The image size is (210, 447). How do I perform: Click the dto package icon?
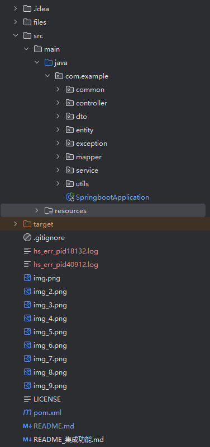pos(70,116)
